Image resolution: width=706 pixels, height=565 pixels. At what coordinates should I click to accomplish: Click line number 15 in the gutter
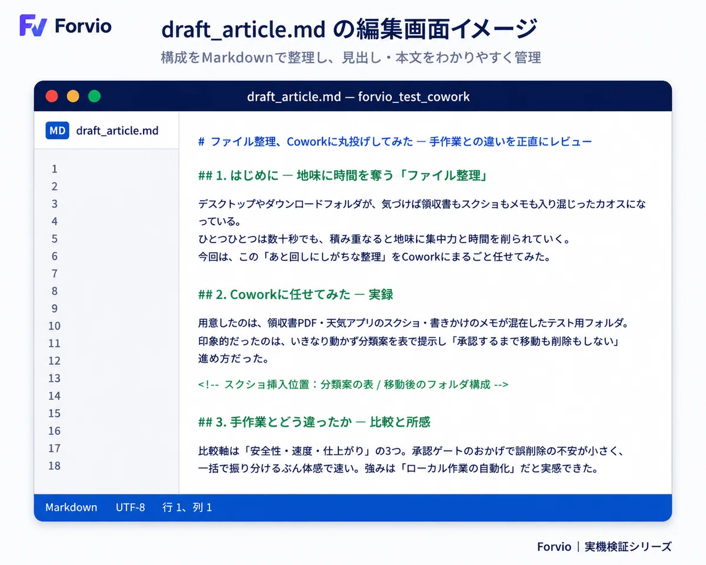point(55,413)
